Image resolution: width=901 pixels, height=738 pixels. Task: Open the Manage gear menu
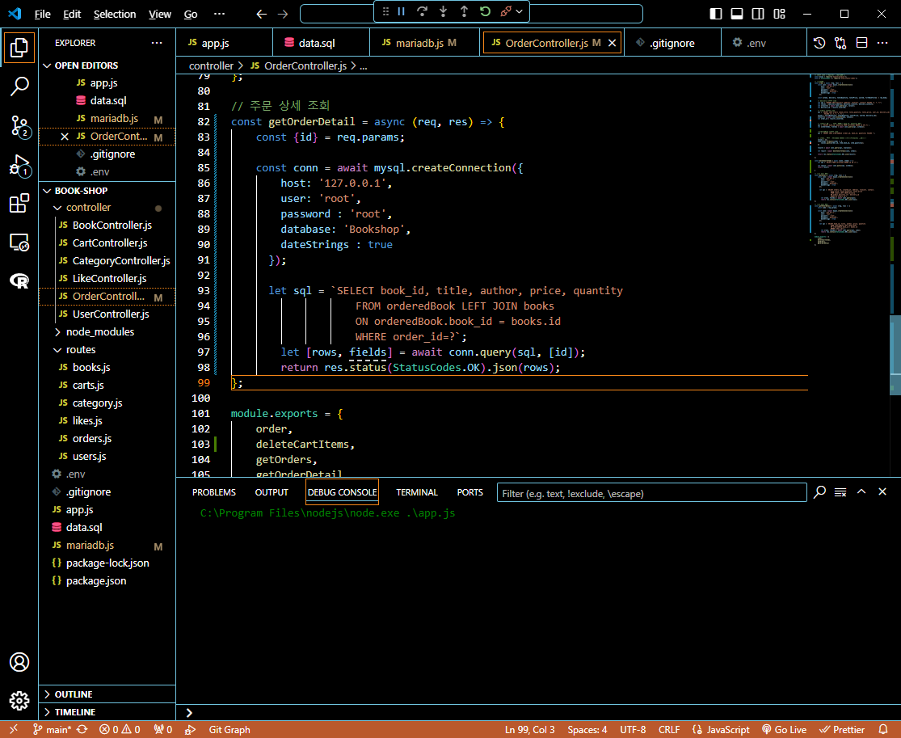(x=19, y=701)
